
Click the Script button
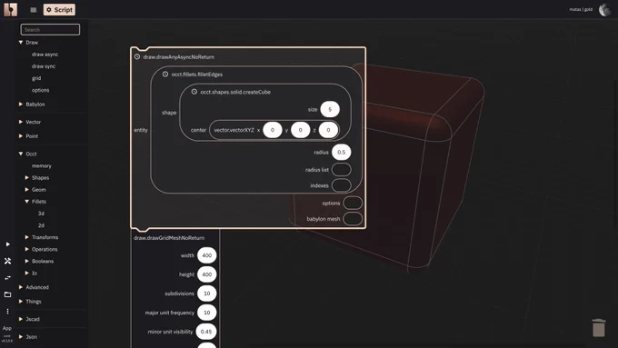[x=59, y=9]
